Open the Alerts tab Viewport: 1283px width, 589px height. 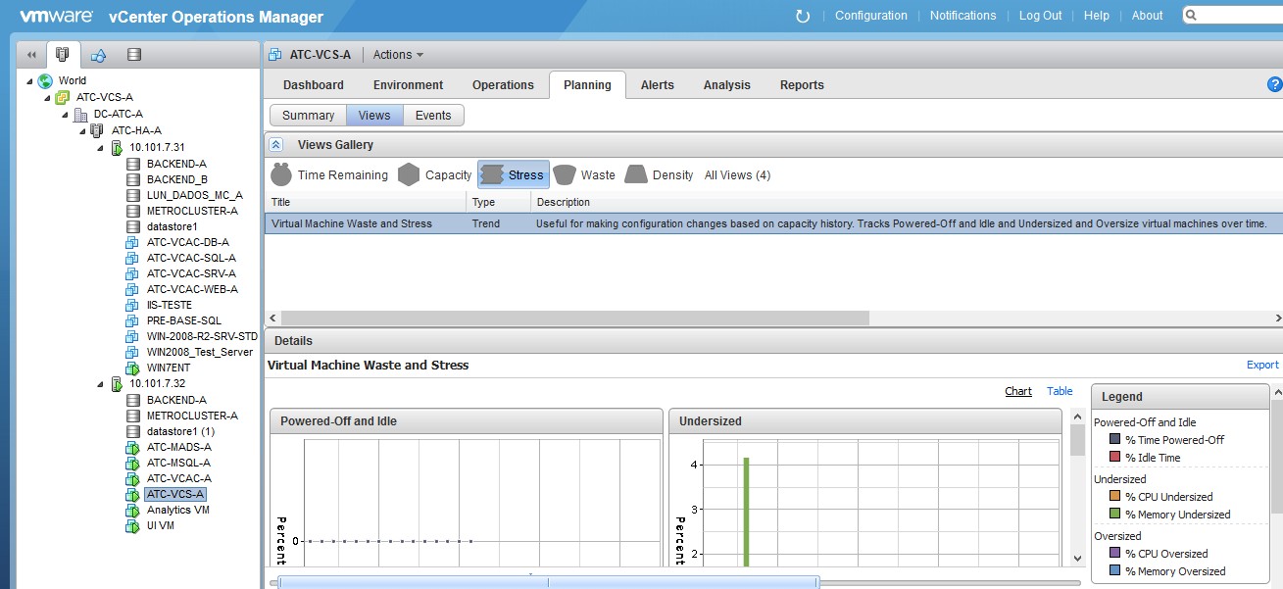pos(657,85)
